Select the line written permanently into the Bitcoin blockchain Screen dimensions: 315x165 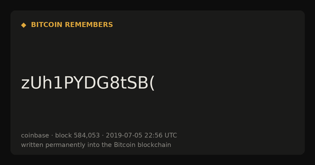pos(96,145)
